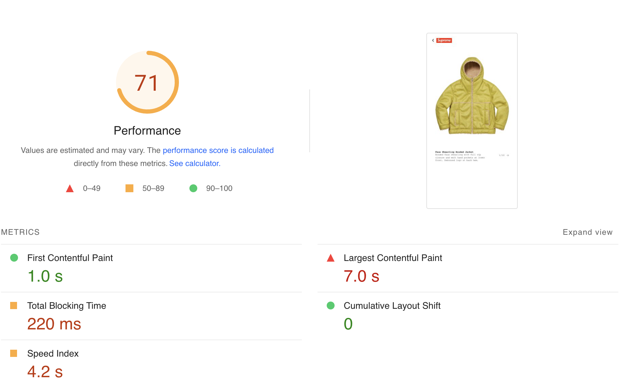620x389 pixels.
Task: Select the Speed Index 4.2 s value
Action: pyautogui.click(x=45, y=372)
